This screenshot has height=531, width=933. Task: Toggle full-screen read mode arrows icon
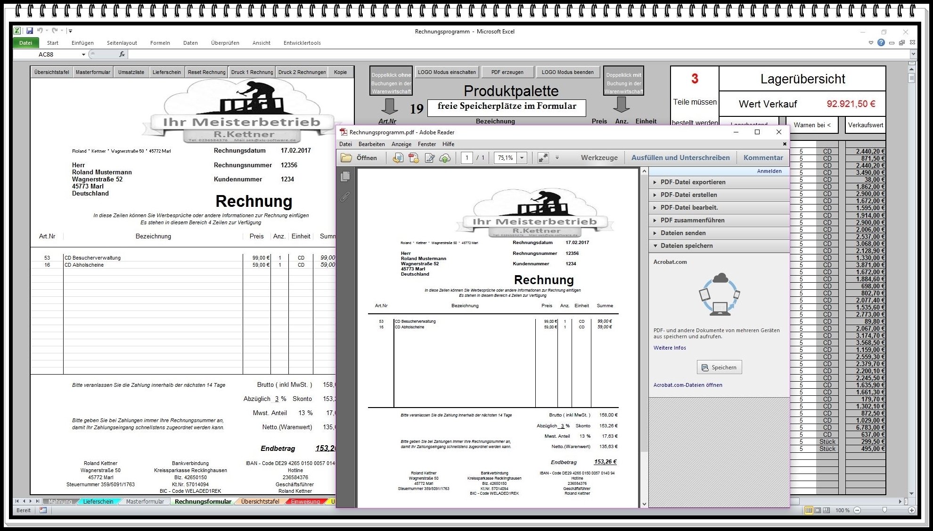(543, 158)
